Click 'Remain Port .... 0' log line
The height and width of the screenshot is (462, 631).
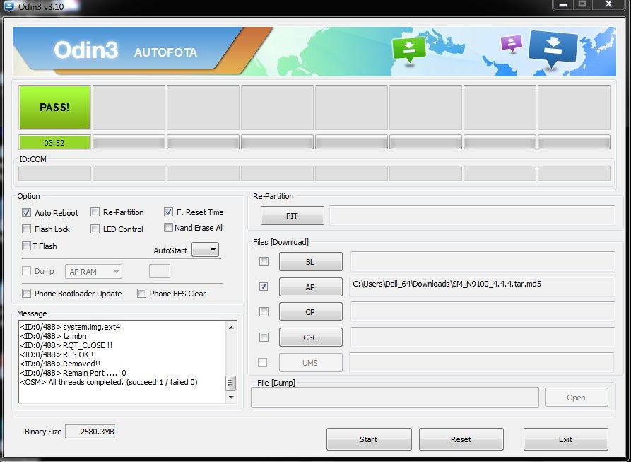point(73,373)
